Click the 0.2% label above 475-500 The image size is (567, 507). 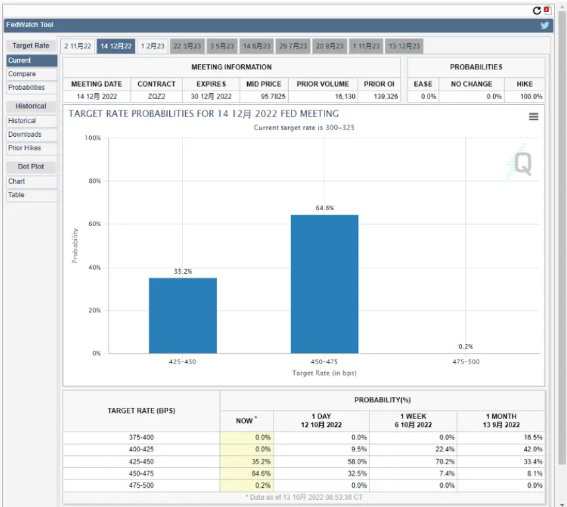465,346
